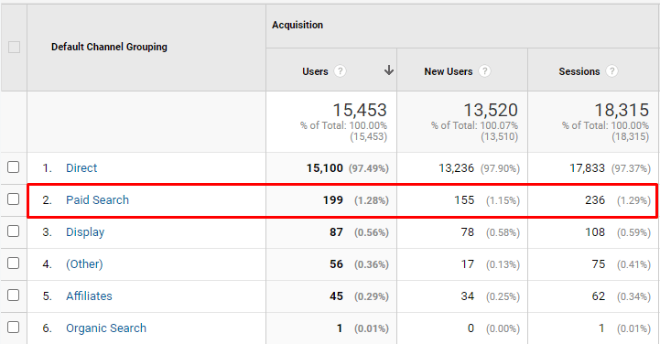Select Direct new users value 13,236
This screenshot has width=660, height=344.
point(456,167)
